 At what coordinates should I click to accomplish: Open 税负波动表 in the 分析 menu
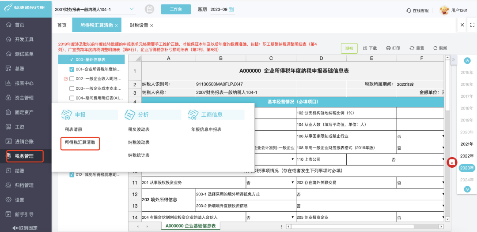(139, 129)
